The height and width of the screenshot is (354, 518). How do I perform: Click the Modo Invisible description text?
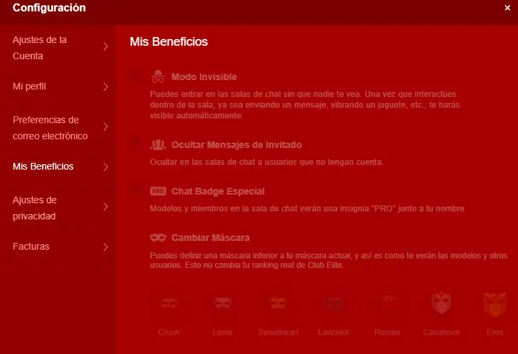(x=305, y=105)
